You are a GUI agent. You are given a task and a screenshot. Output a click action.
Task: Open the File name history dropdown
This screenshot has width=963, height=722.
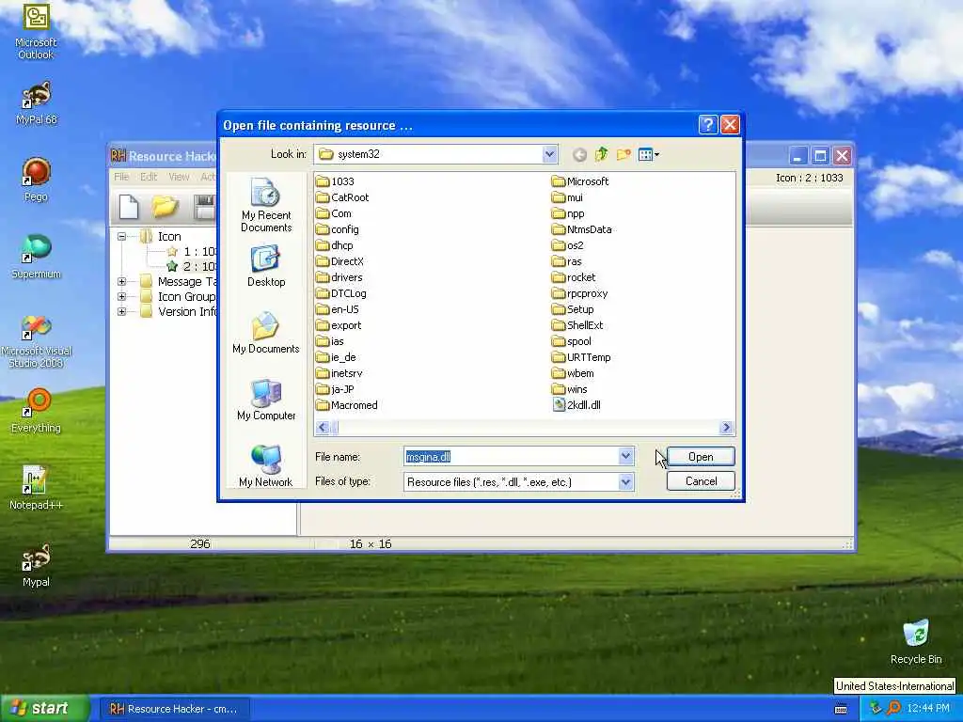(625, 456)
